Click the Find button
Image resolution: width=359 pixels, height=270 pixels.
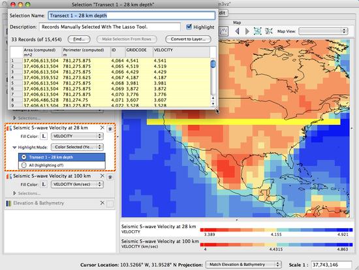79,39
